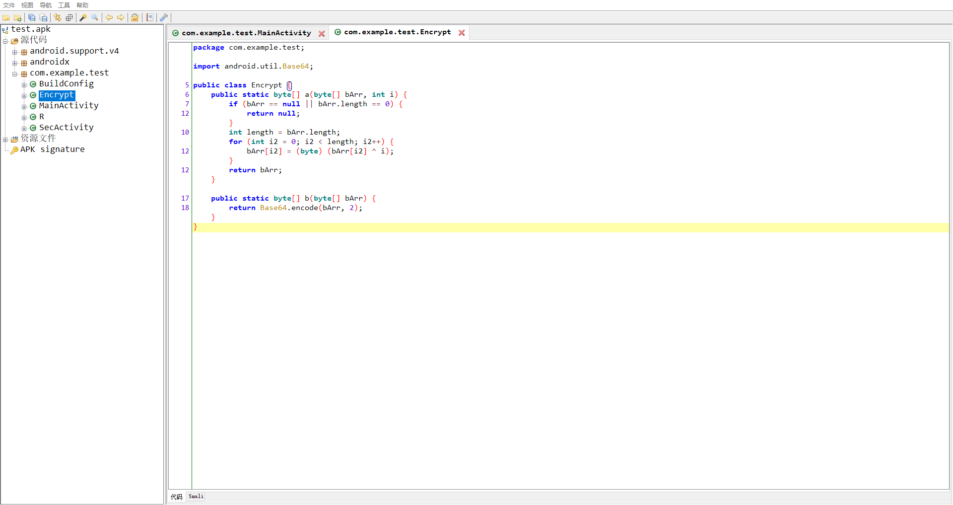Open preferences wrench icon
This screenshot has height=505, width=953.
click(x=164, y=18)
